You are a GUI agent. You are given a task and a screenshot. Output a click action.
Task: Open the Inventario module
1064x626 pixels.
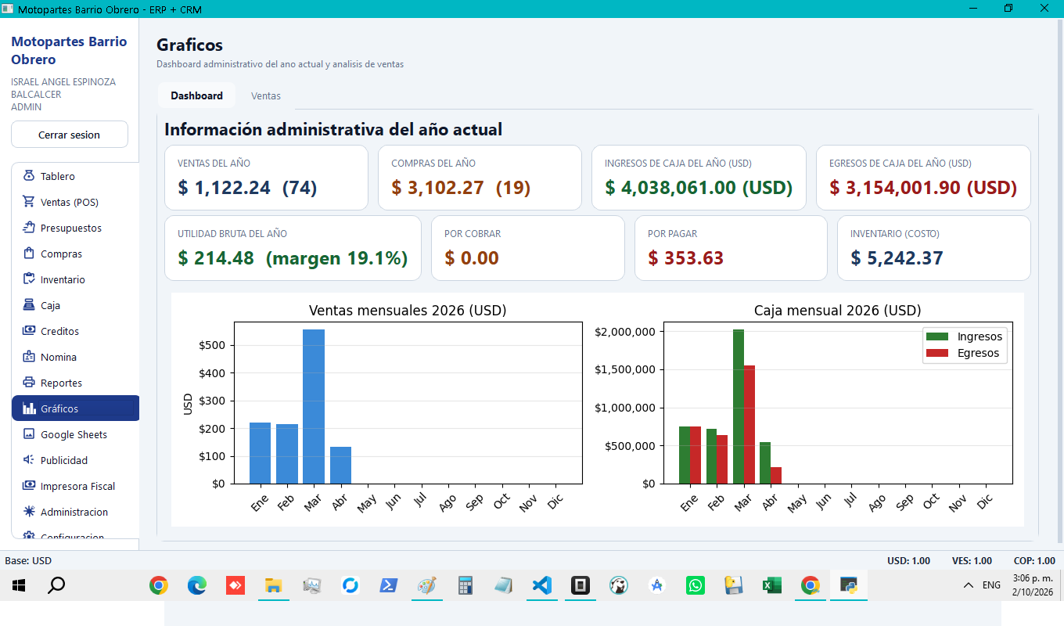76,279
